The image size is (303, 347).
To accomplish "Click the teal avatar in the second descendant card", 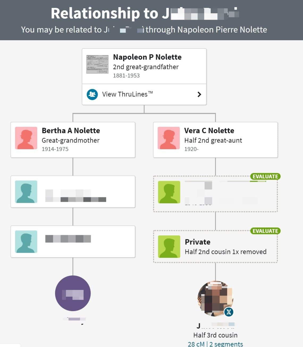I will 26,241.
